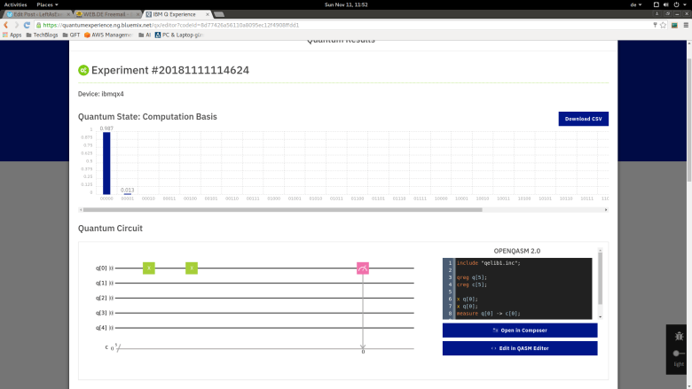The image size is (692, 389).
Task: Click the chart scrollbar right arrow
Action: click(x=606, y=210)
